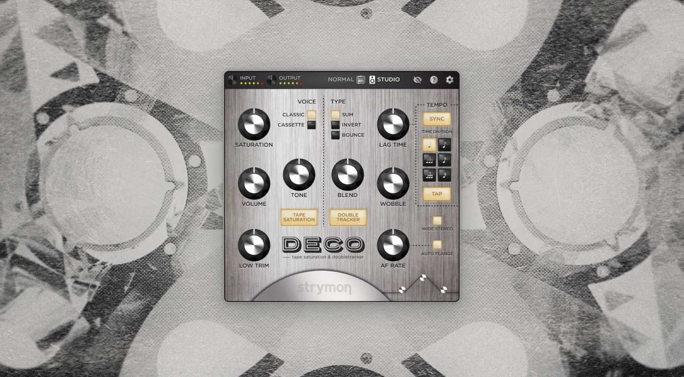Select the BOUNCE doubletracker type
Viewport: 684px width, 377px height.
click(x=334, y=135)
